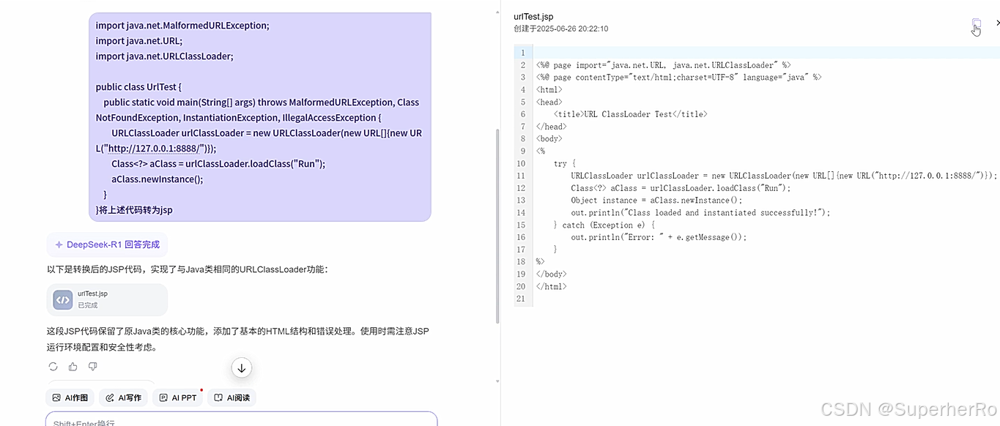Give the answer a thumbs up
The width and height of the screenshot is (1000, 426).
click(73, 366)
